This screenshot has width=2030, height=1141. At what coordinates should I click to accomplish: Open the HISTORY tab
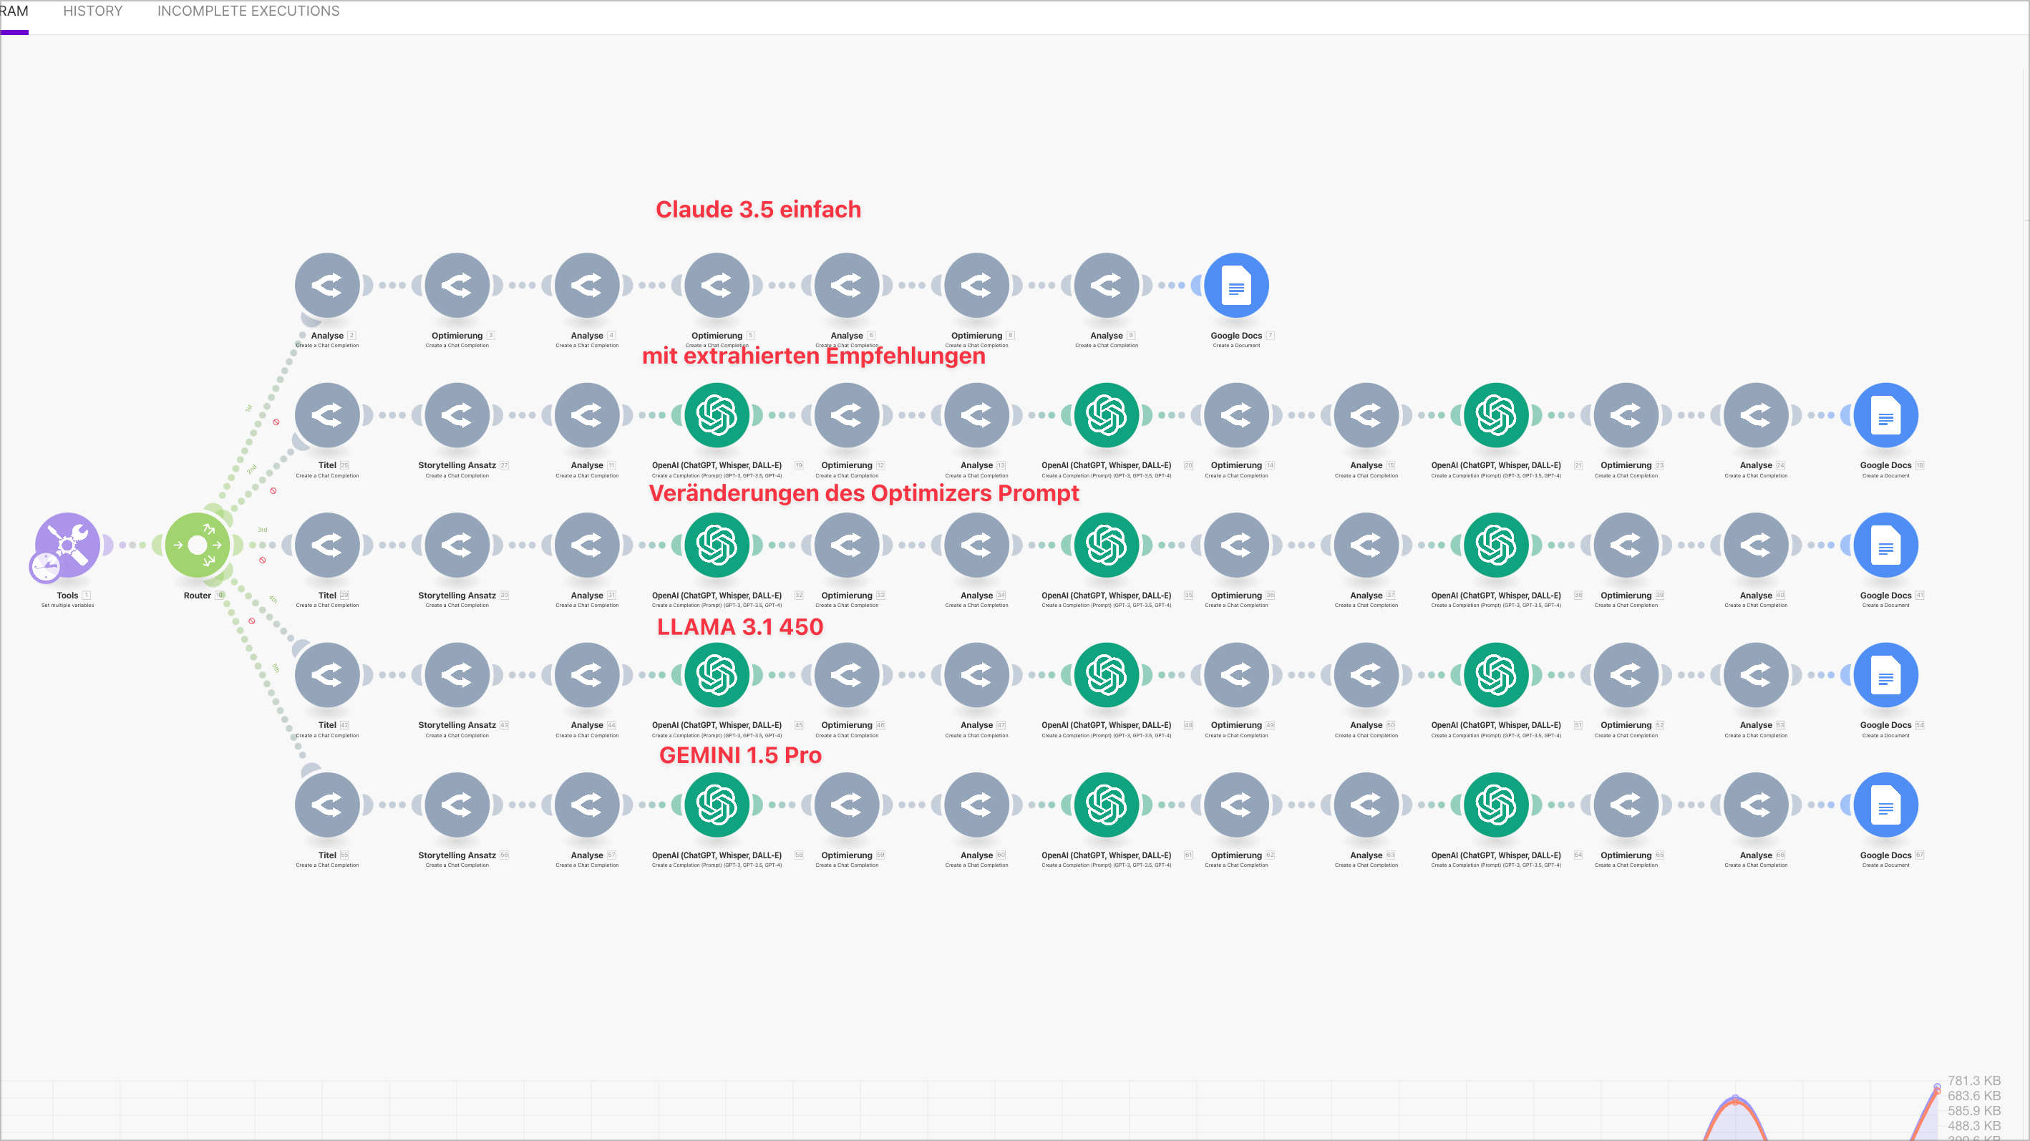(92, 11)
